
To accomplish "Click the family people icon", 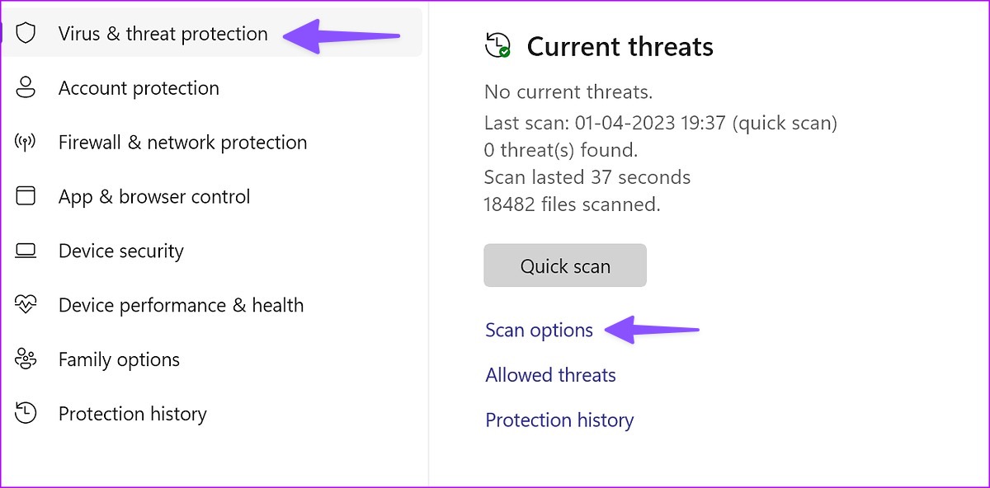I will [26, 359].
